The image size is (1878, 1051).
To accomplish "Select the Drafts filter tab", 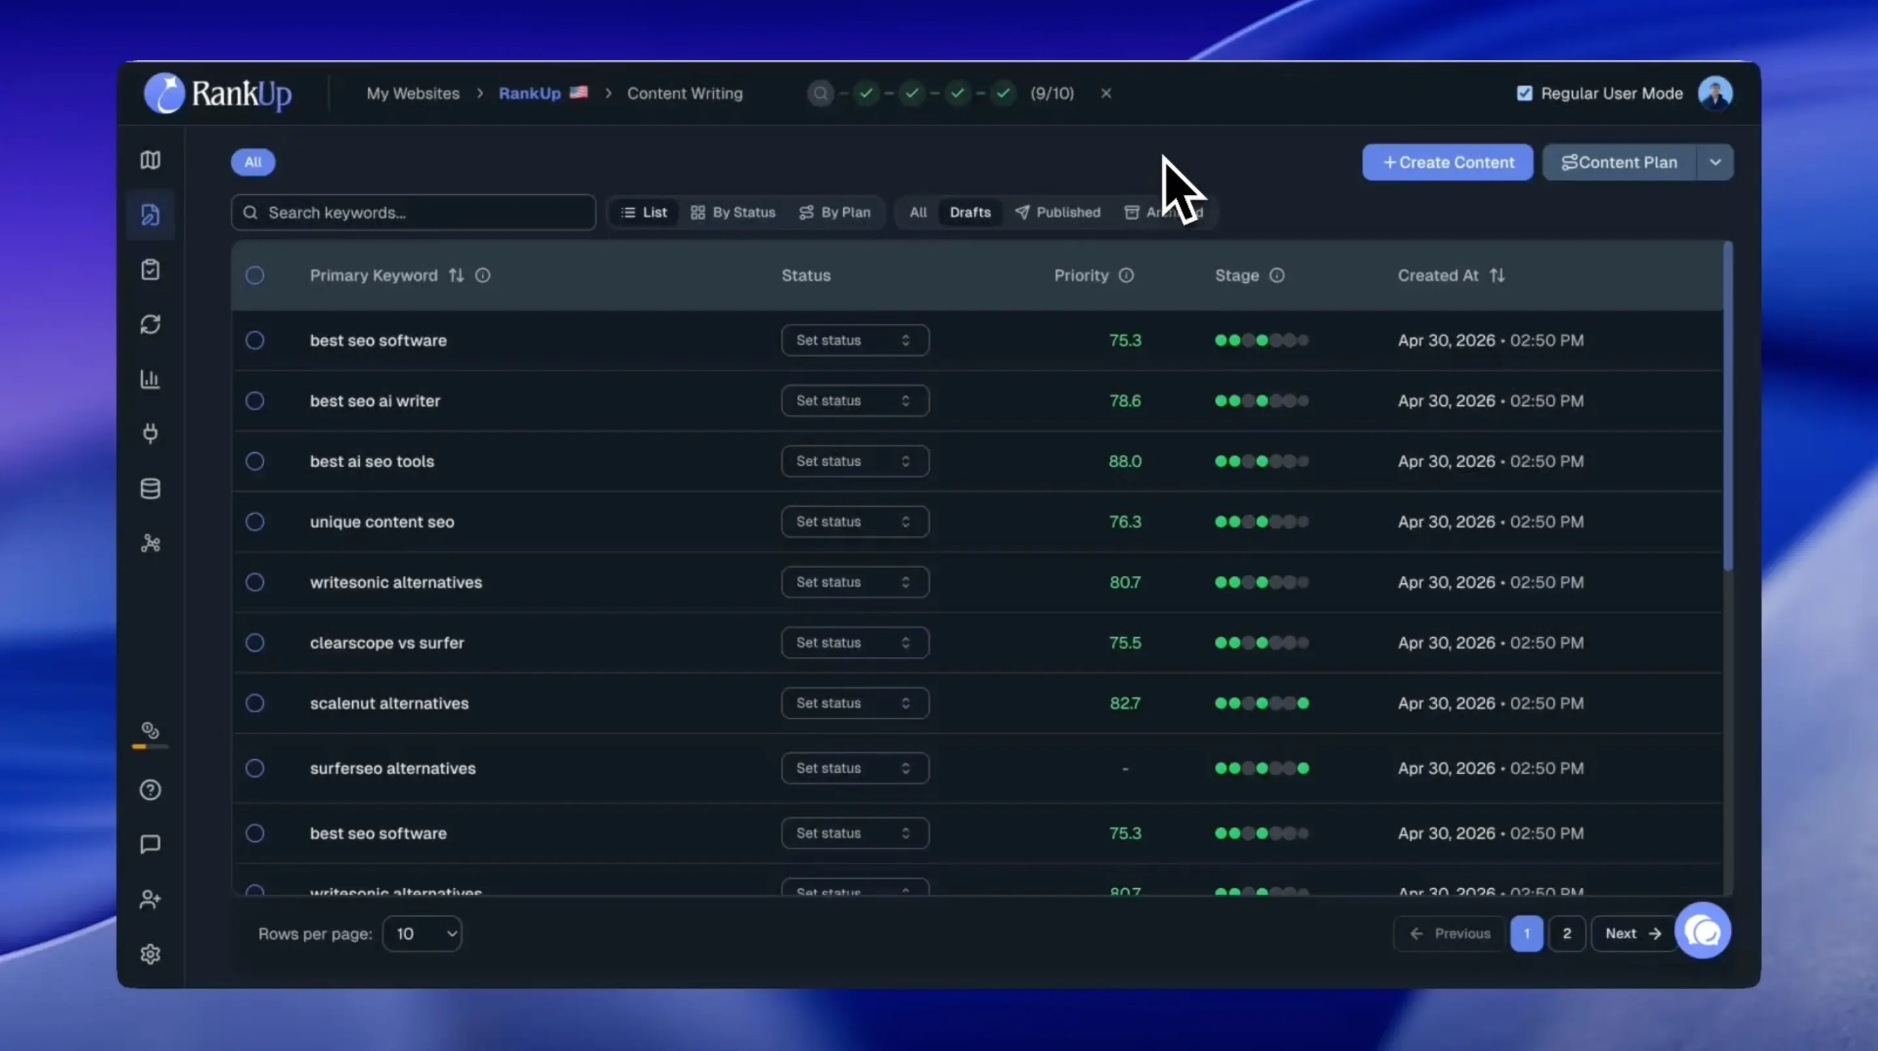I will point(970,212).
